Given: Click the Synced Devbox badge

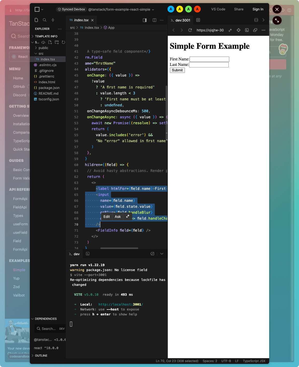Looking at the screenshot, I should pos(71,9).
